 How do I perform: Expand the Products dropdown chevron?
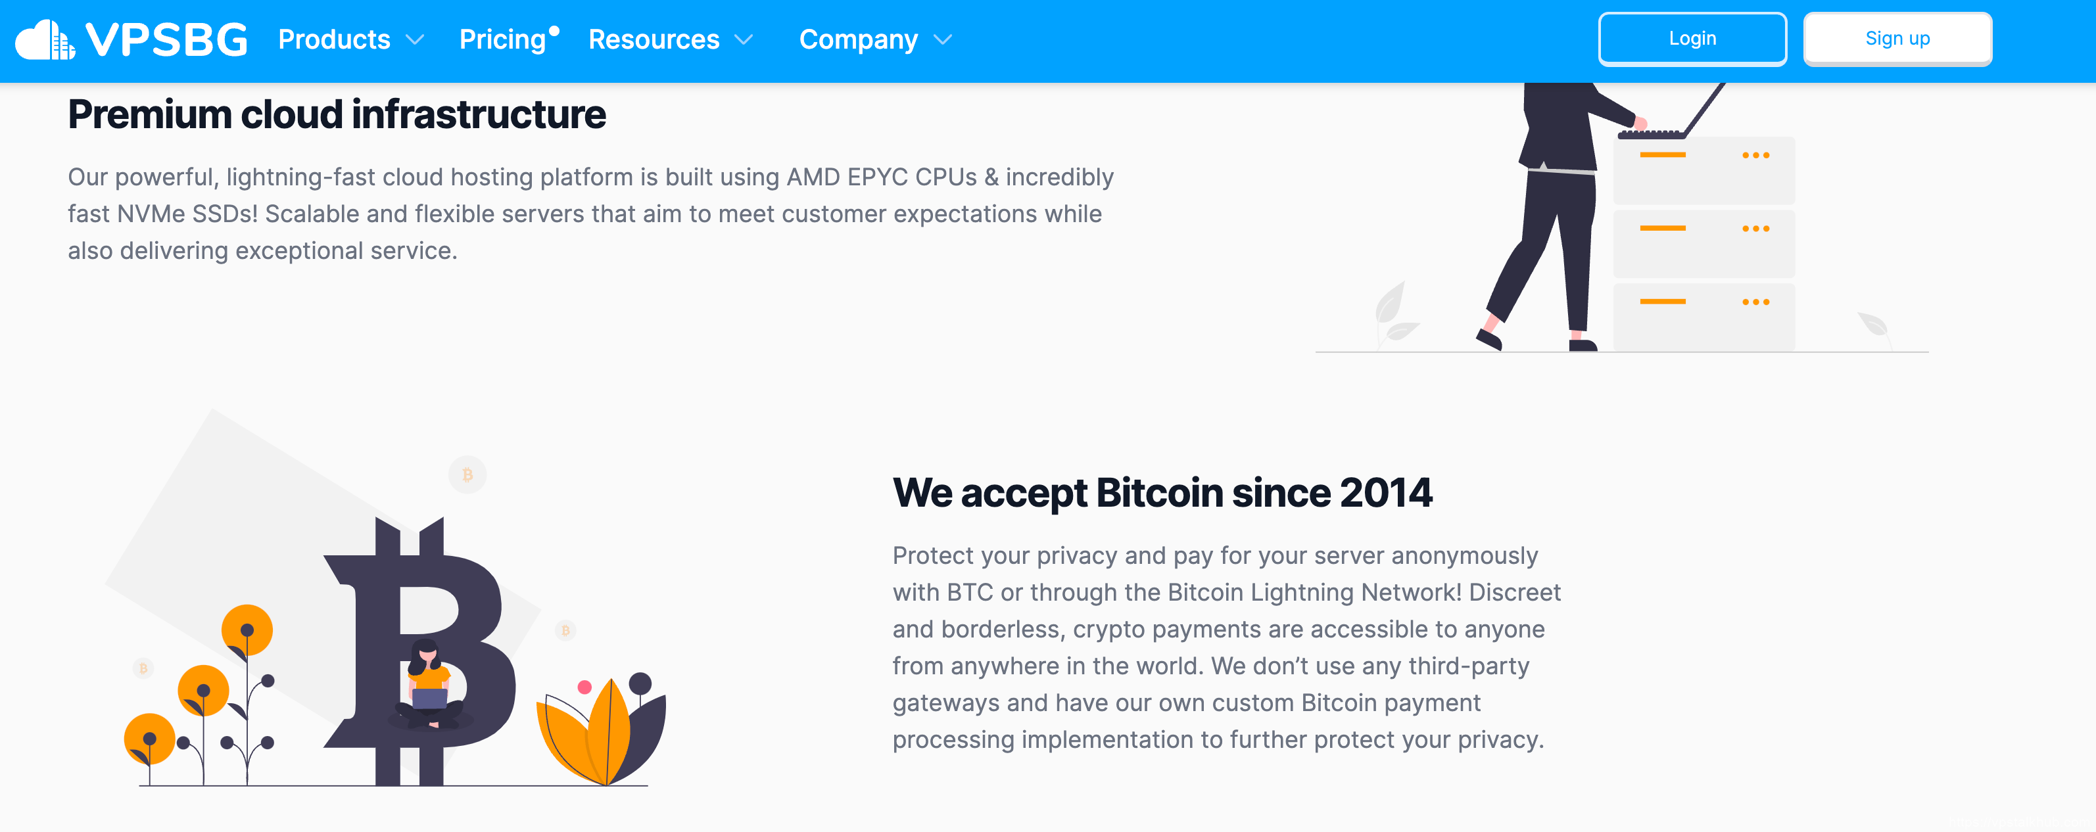[415, 40]
